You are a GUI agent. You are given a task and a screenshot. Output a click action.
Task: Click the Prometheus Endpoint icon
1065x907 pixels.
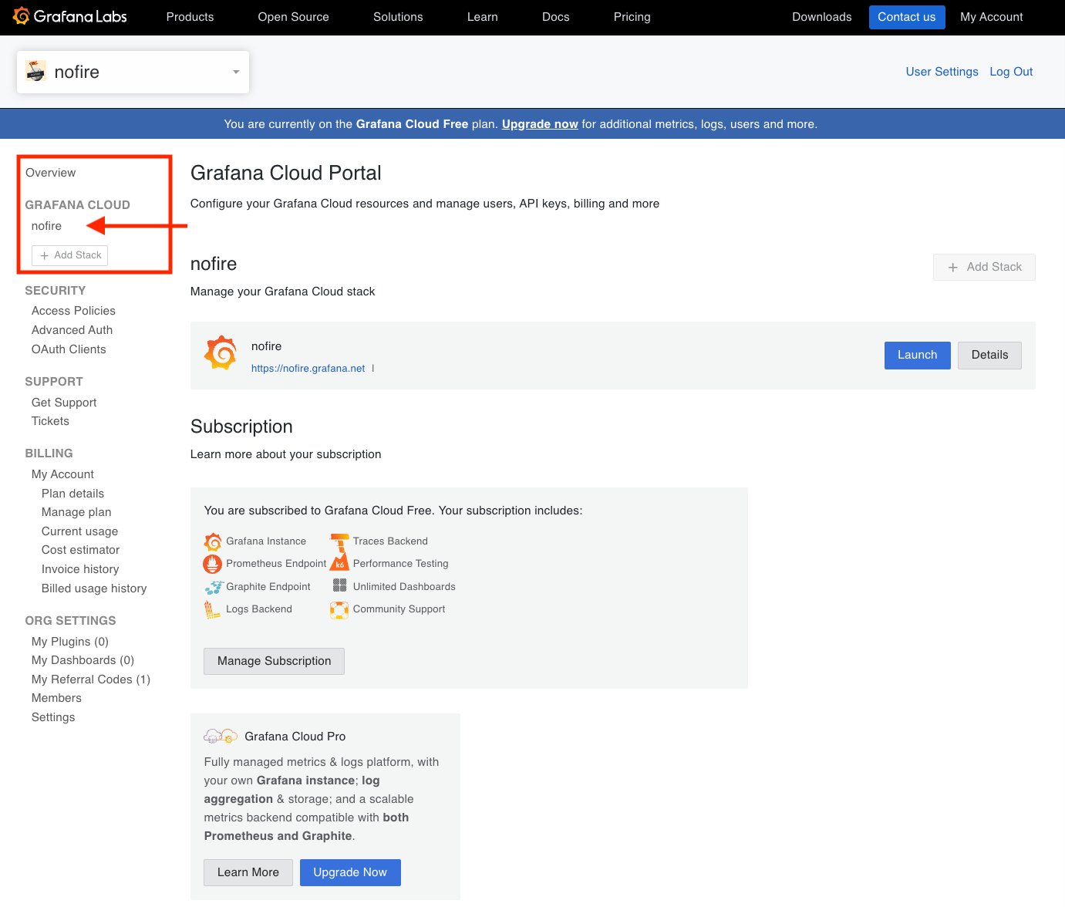(x=213, y=564)
